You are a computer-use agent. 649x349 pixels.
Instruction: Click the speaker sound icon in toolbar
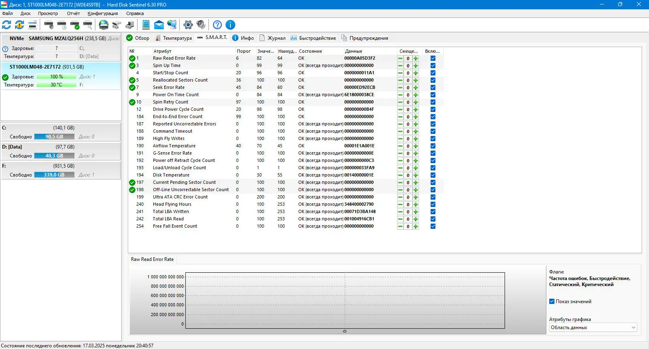tap(201, 25)
